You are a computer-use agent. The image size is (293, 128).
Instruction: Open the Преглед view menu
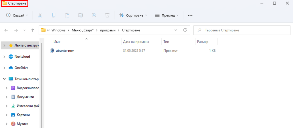click(167, 15)
